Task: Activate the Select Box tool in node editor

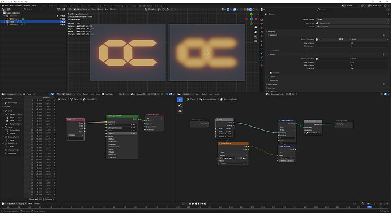Action: click(180, 99)
